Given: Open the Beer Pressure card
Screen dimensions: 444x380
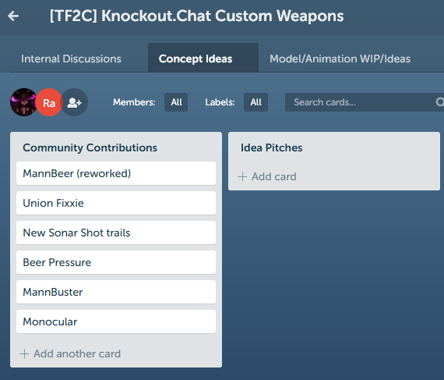Looking at the screenshot, I should 116,262.
